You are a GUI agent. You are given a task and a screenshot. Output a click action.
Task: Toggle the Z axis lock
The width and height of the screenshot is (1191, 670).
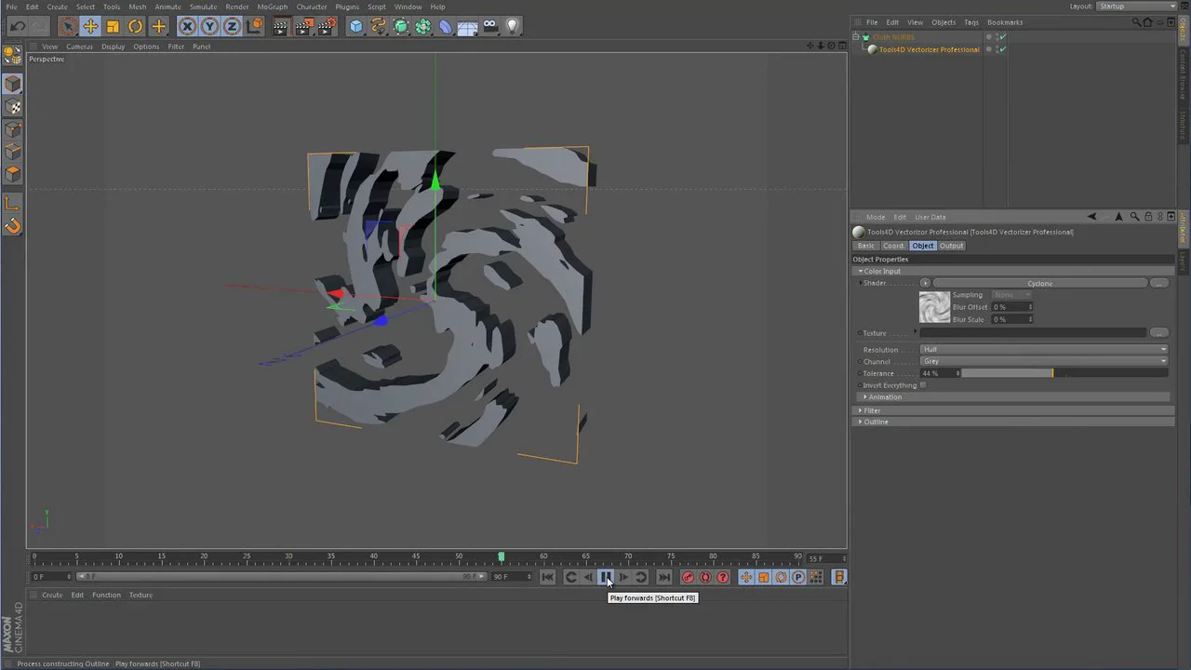pyautogui.click(x=232, y=27)
